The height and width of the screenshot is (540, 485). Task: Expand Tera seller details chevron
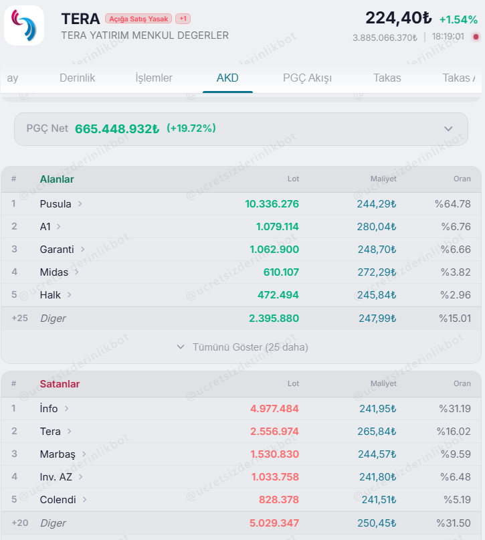tap(69, 431)
